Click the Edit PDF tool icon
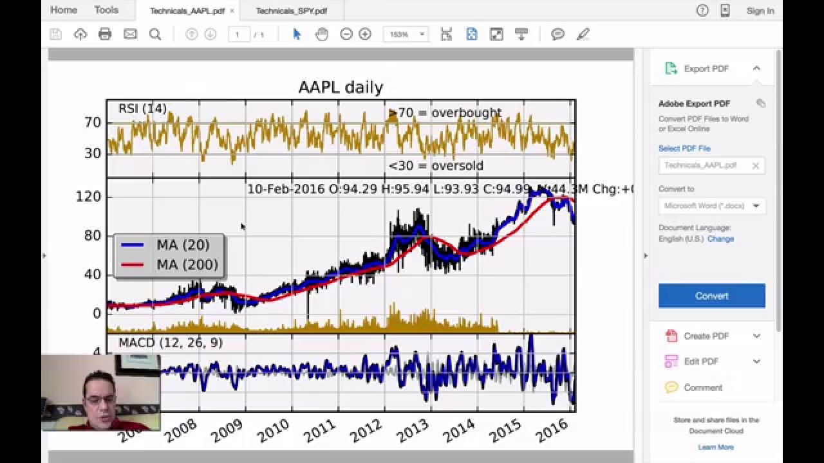The width and height of the screenshot is (824, 463). point(671,361)
